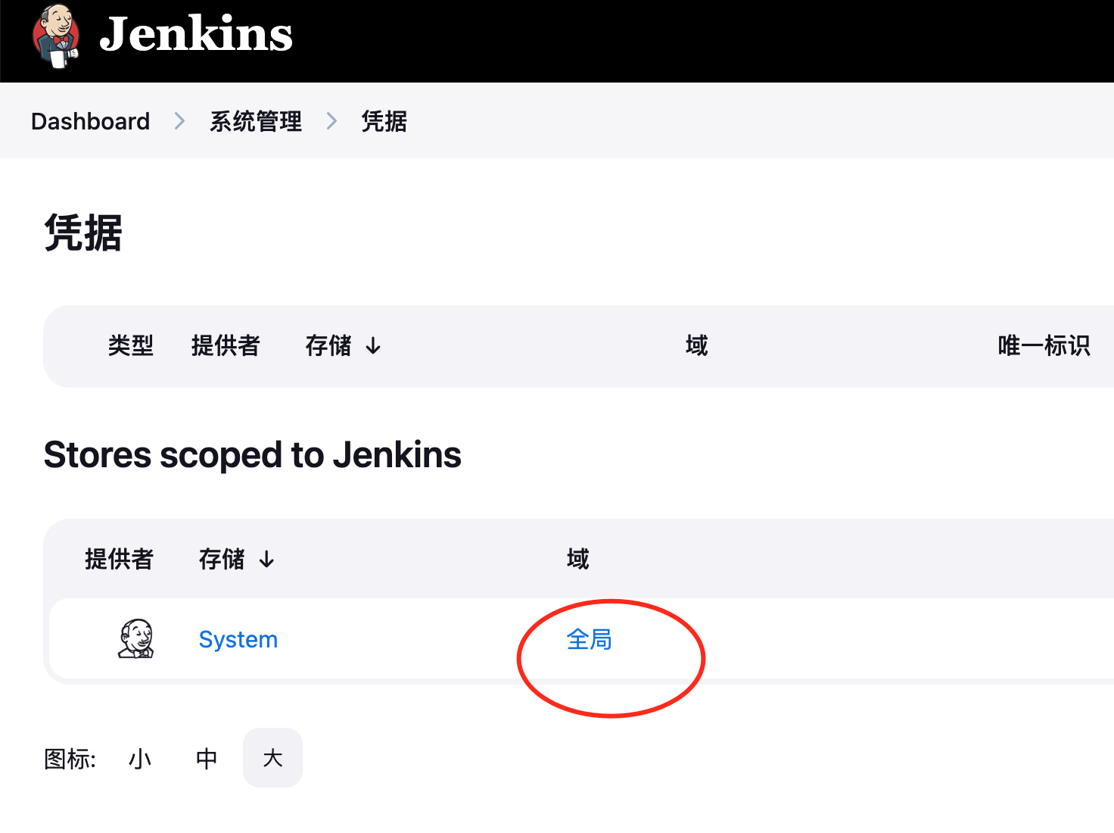Open the 全局 domain link
Screen dimensions: 1114x833
[589, 640]
